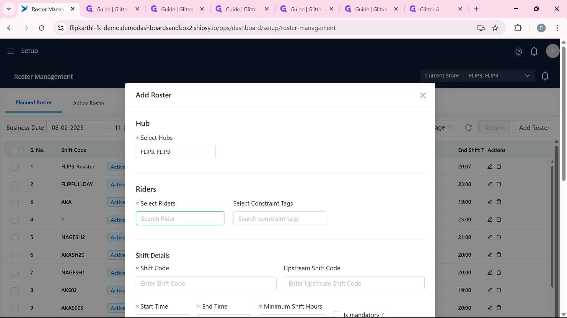Viewport: 567px width, 318px height.
Task: Delete the NAGESH1 row with trash icon
Action: pyautogui.click(x=499, y=272)
